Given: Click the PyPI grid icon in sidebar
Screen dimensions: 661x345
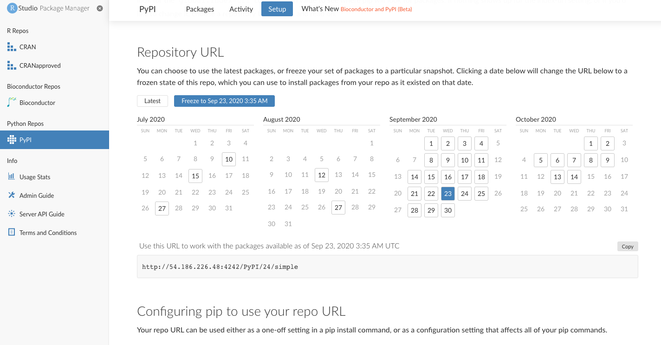Looking at the screenshot, I should click(12, 140).
